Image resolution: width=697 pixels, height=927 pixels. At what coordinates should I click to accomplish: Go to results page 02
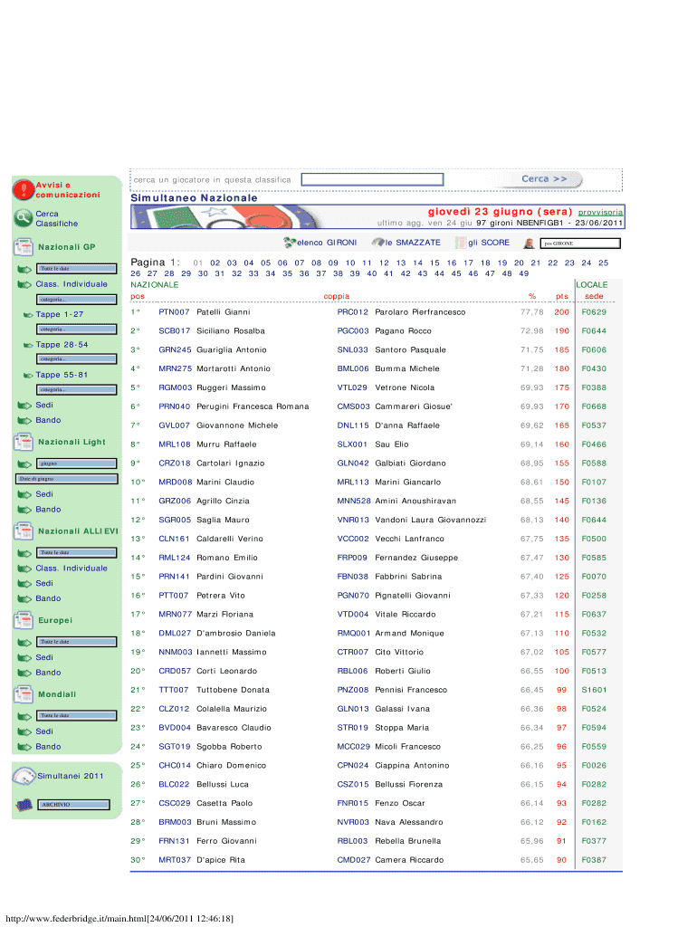[215, 263]
